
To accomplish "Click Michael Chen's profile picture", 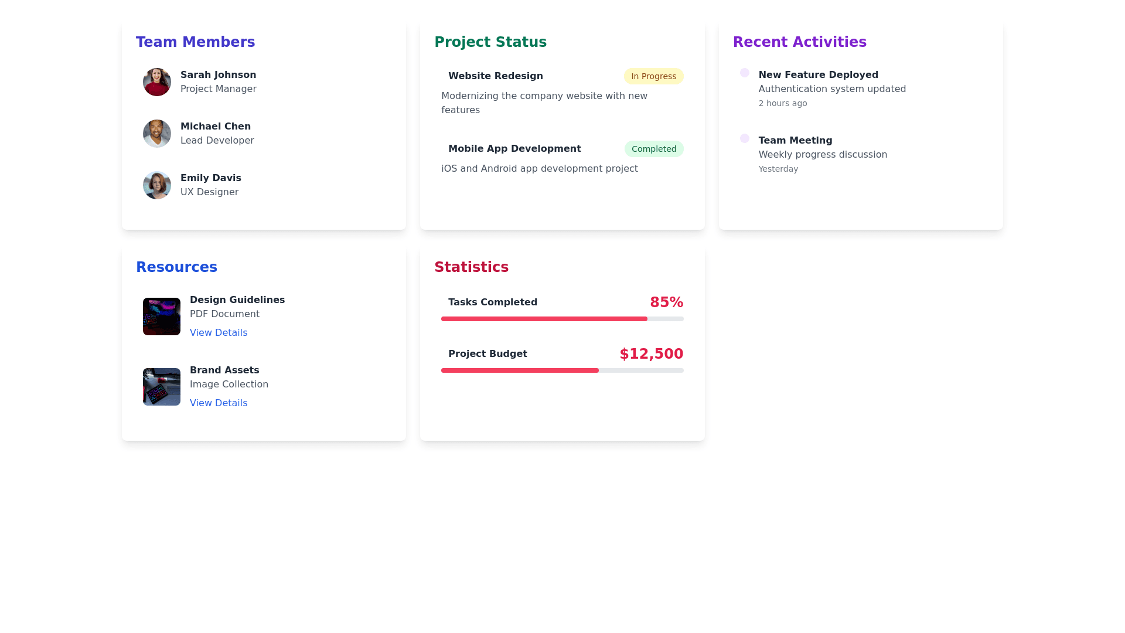I will (157, 134).
